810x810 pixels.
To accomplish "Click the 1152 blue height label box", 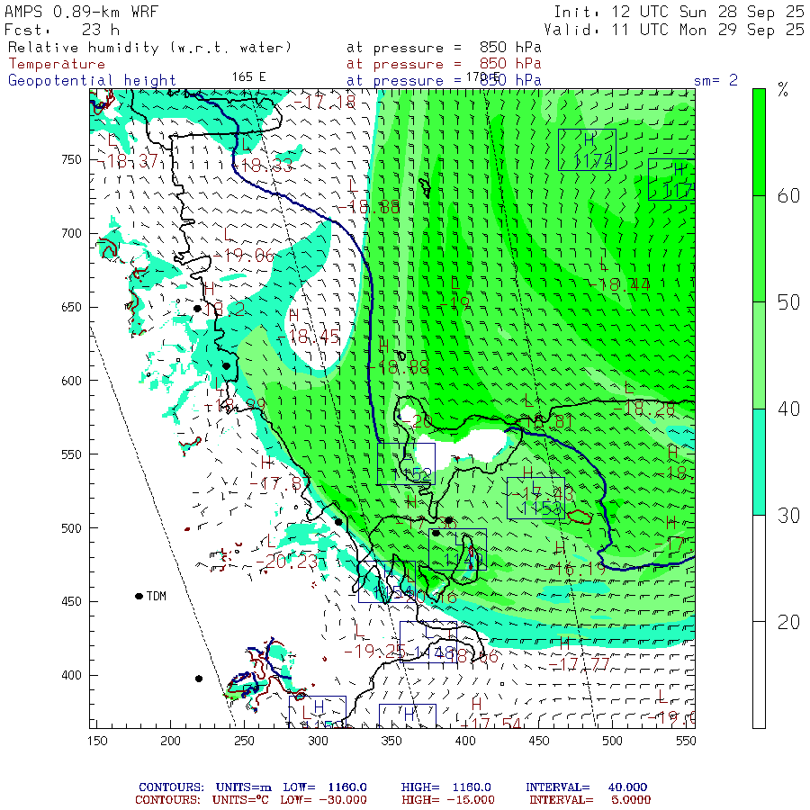I will (x=406, y=463).
